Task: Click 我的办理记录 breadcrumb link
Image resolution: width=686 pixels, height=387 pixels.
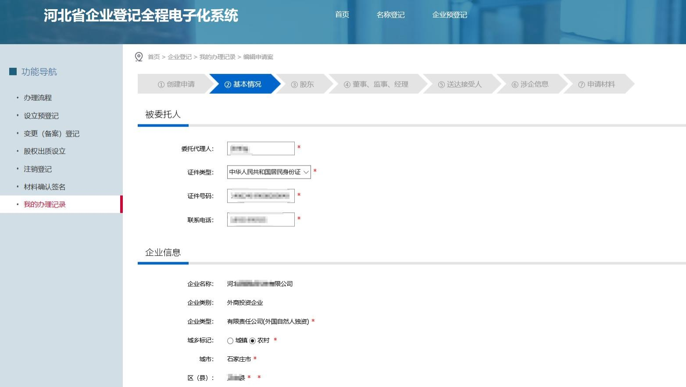Action: tap(217, 57)
